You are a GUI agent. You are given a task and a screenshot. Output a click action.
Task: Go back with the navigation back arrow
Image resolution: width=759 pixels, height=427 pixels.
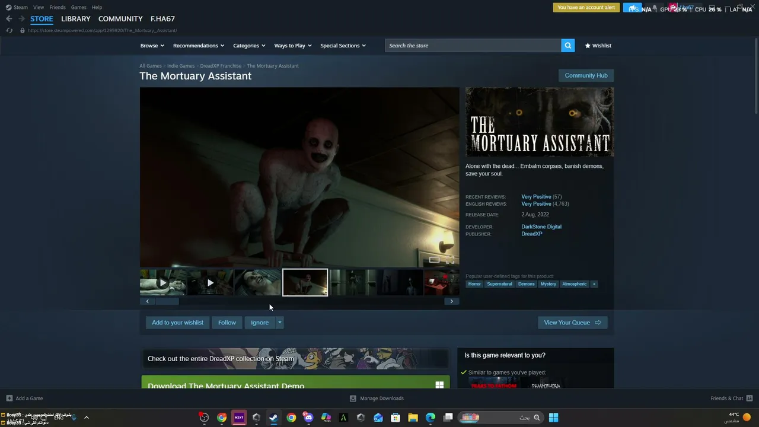[x=9, y=19]
